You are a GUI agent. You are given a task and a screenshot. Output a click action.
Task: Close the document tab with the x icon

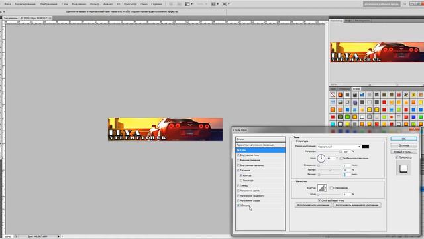50,18
